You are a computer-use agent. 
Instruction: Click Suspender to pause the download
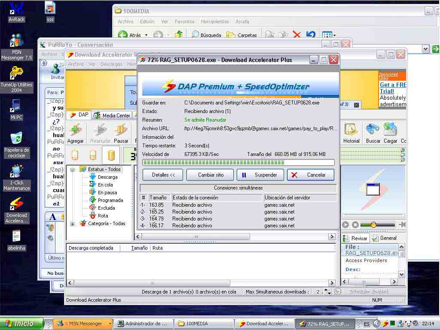tap(260, 175)
